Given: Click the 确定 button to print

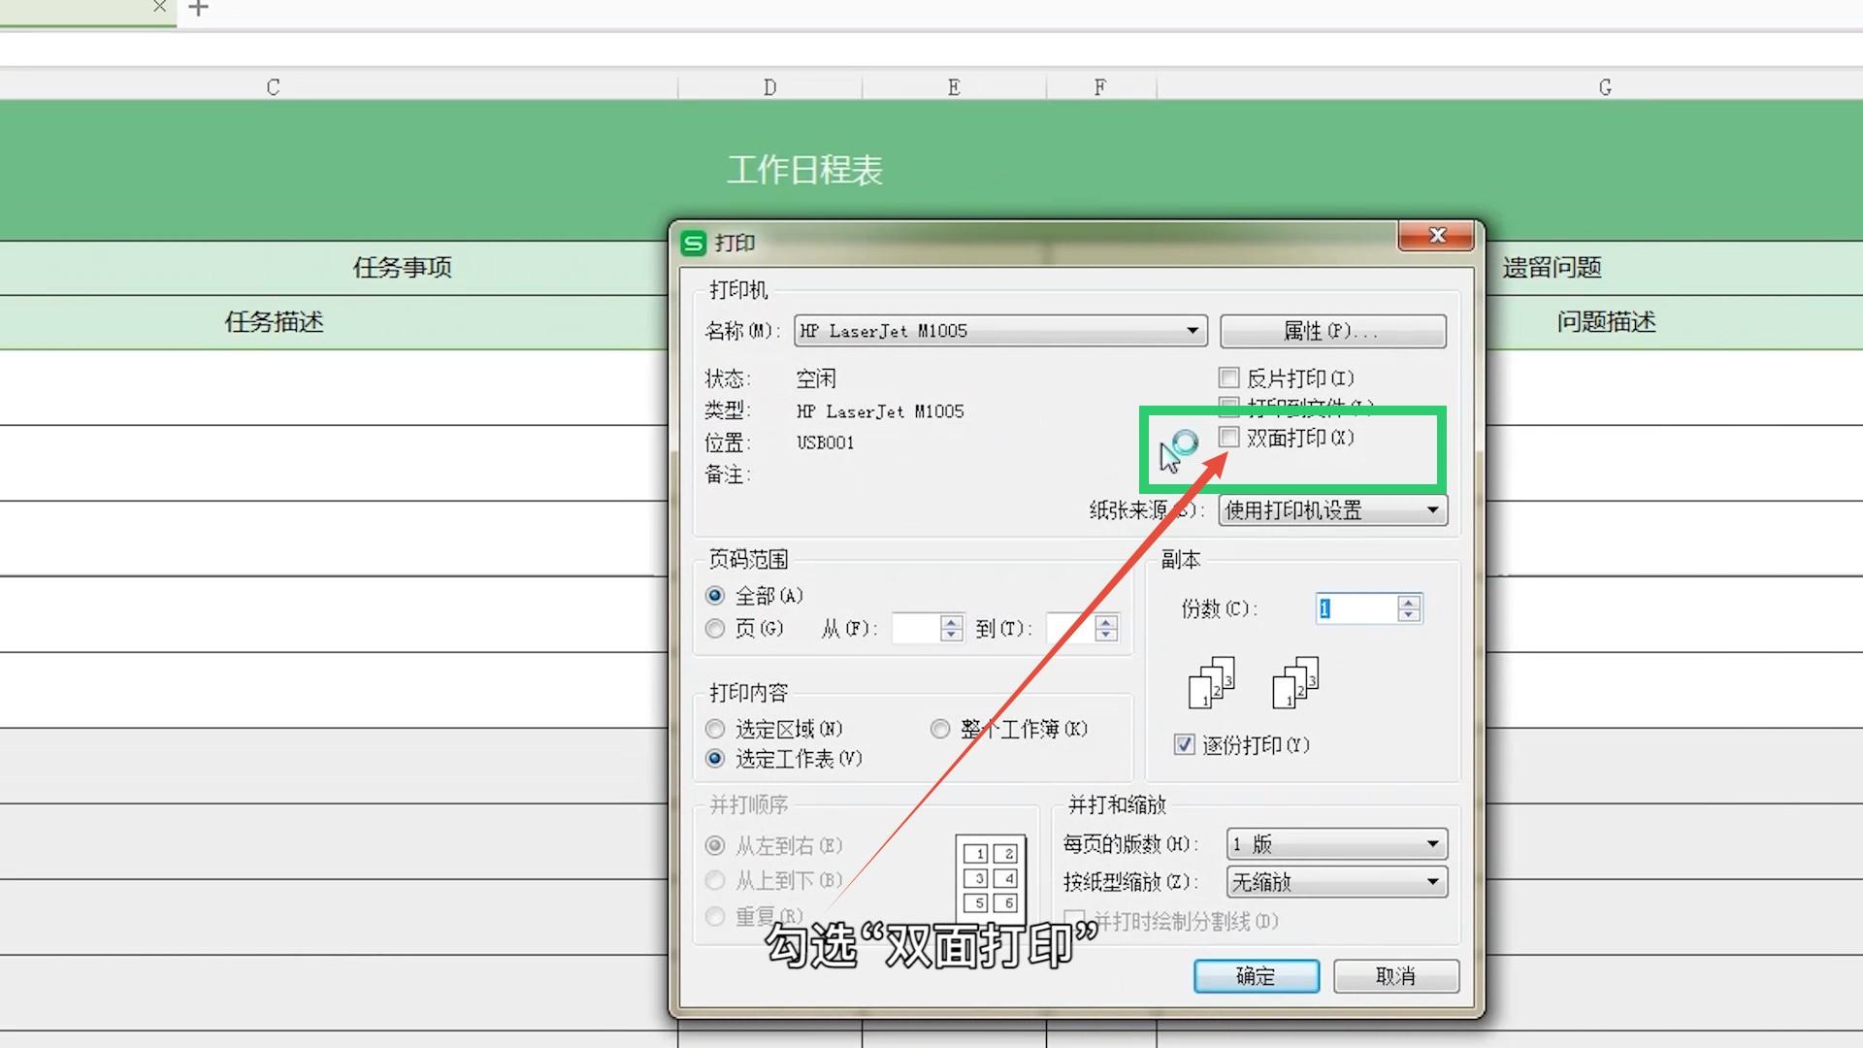Looking at the screenshot, I should [x=1256, y=976].
